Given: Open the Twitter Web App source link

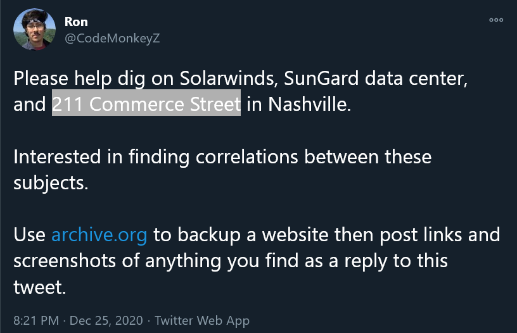Looking at the screenshot, I should pos(202,321).
